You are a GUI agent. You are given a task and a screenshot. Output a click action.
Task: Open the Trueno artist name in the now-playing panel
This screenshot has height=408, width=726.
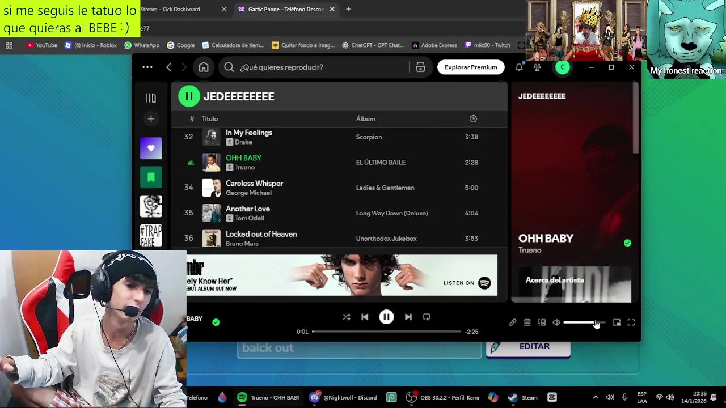click(x=530, y=250)
